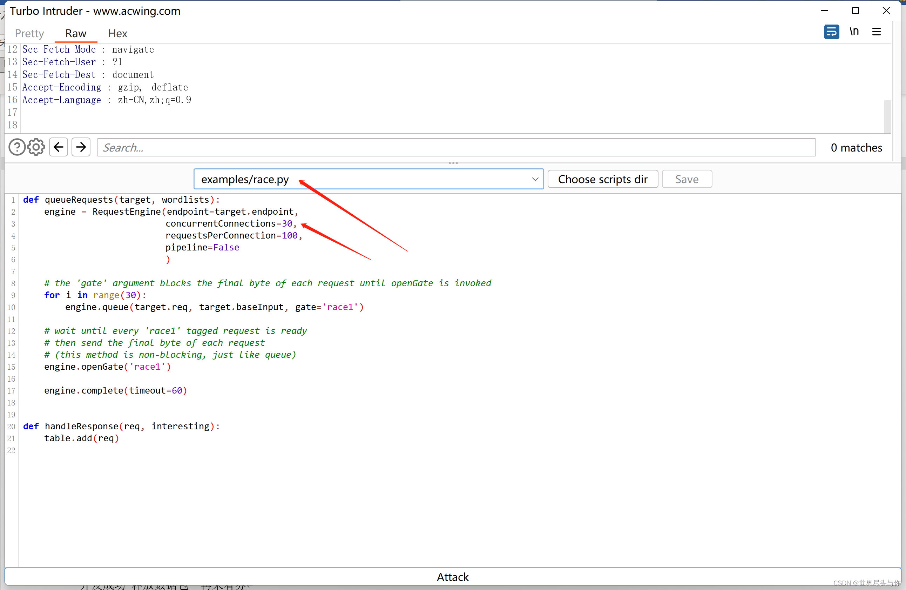
Task: Click the forward navigation arrow icon
Action: (81, 147)
